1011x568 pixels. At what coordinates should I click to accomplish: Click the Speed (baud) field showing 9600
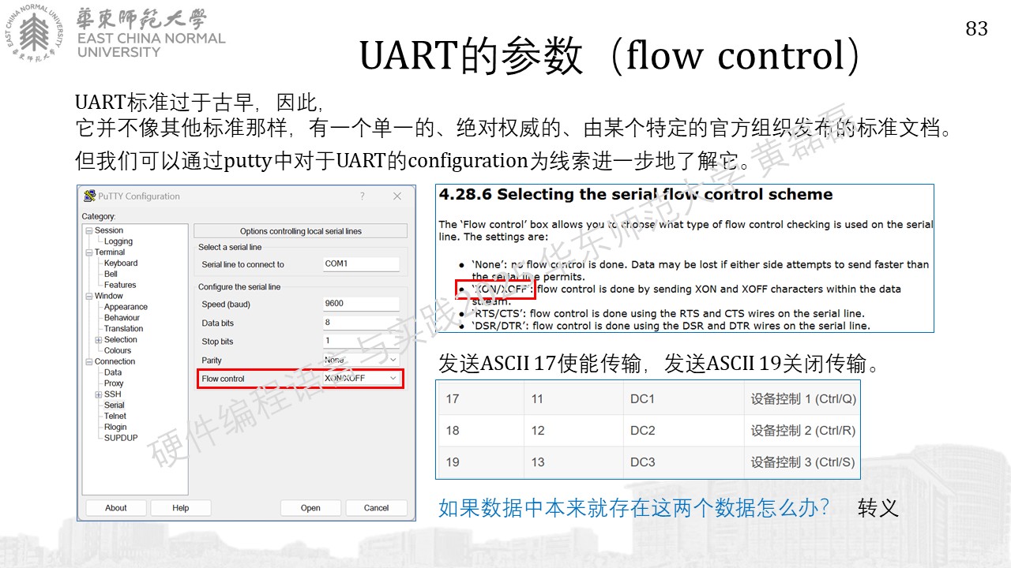pos(361,304)
